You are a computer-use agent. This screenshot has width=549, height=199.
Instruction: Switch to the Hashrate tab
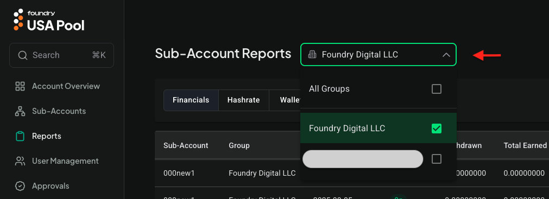pyautogui.click(x=243, y=100)
